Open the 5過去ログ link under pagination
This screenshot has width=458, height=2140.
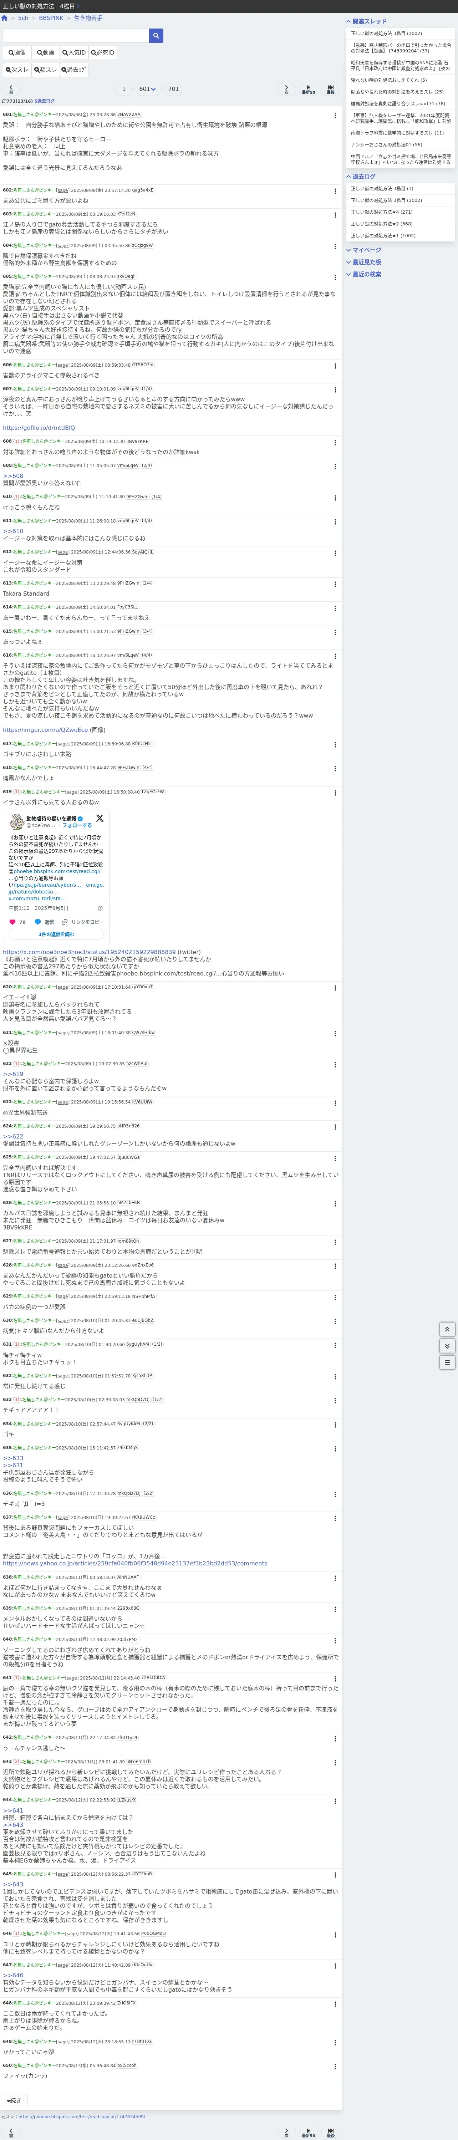(x=45, y=101)
